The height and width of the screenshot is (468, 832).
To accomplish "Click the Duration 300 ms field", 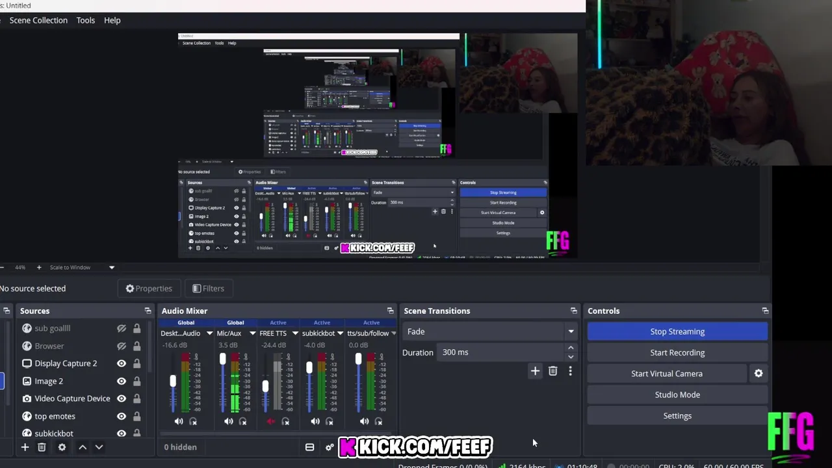I will tap(501, 352).
